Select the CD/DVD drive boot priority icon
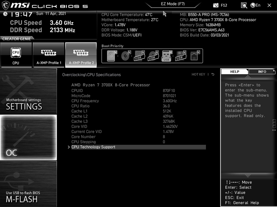The image size is (277, 207). [126, 56]
